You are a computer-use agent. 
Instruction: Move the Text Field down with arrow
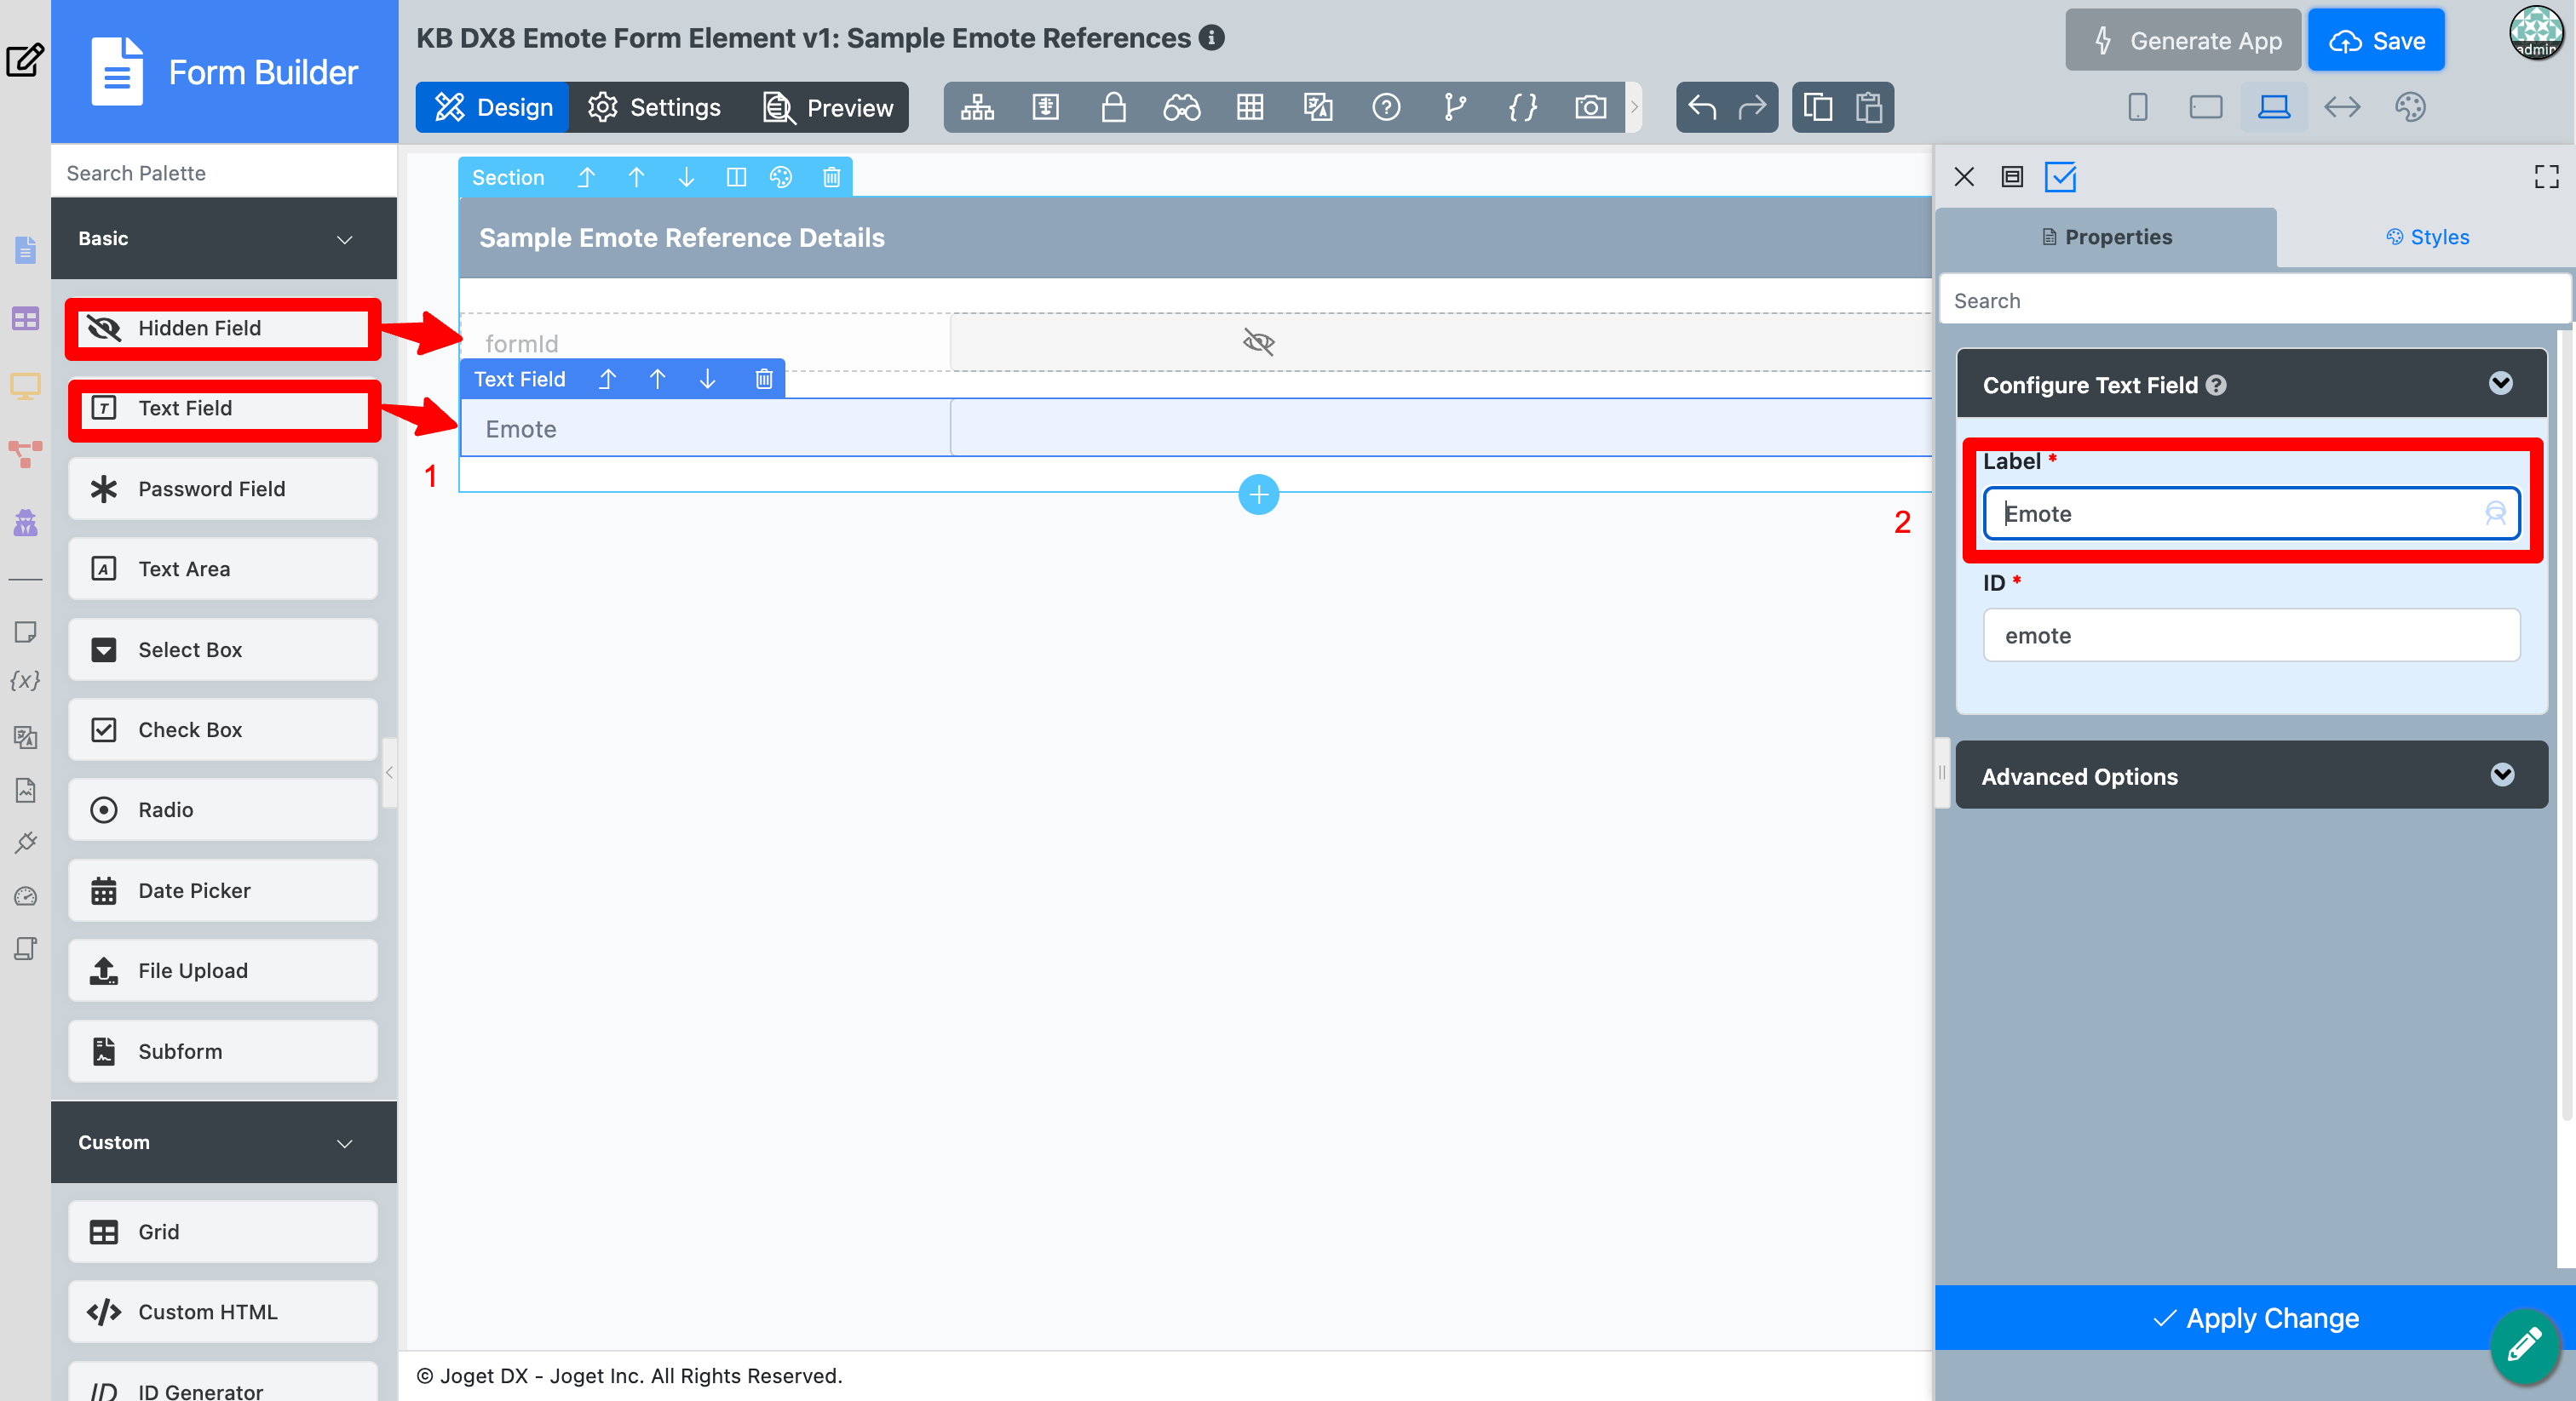707,379
